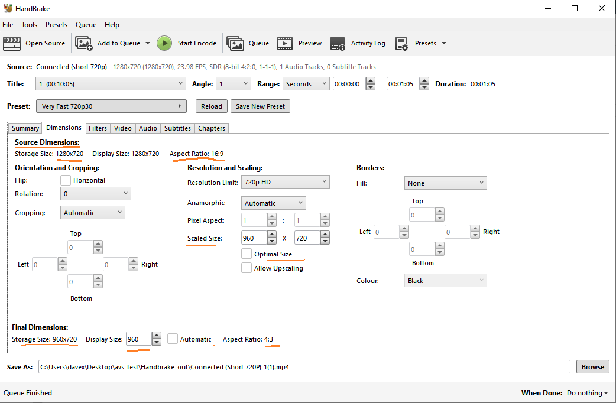The width and height of the screenshot is (616, 403).
Task: Open the Range type dropdown set to Seconds
Action: [x=306, y=84]
